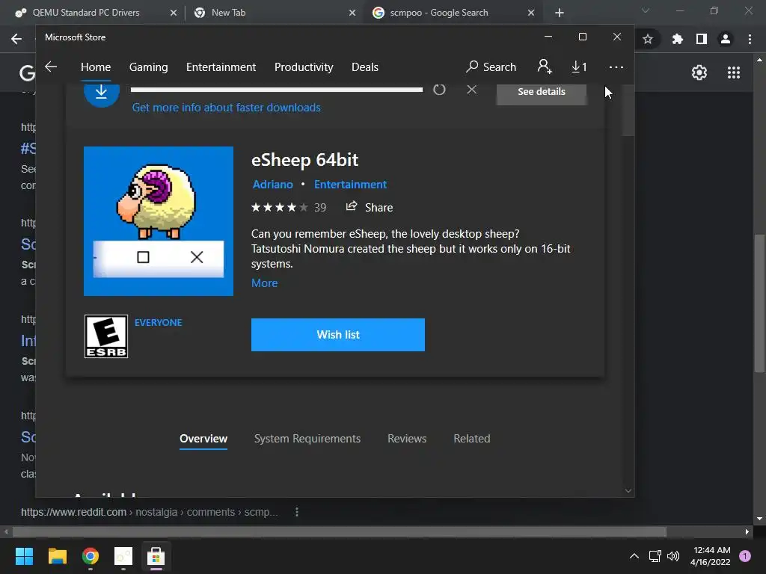Click the star rating for eSheep
This screenshot has width=766, height=574.
coord(280,208)
